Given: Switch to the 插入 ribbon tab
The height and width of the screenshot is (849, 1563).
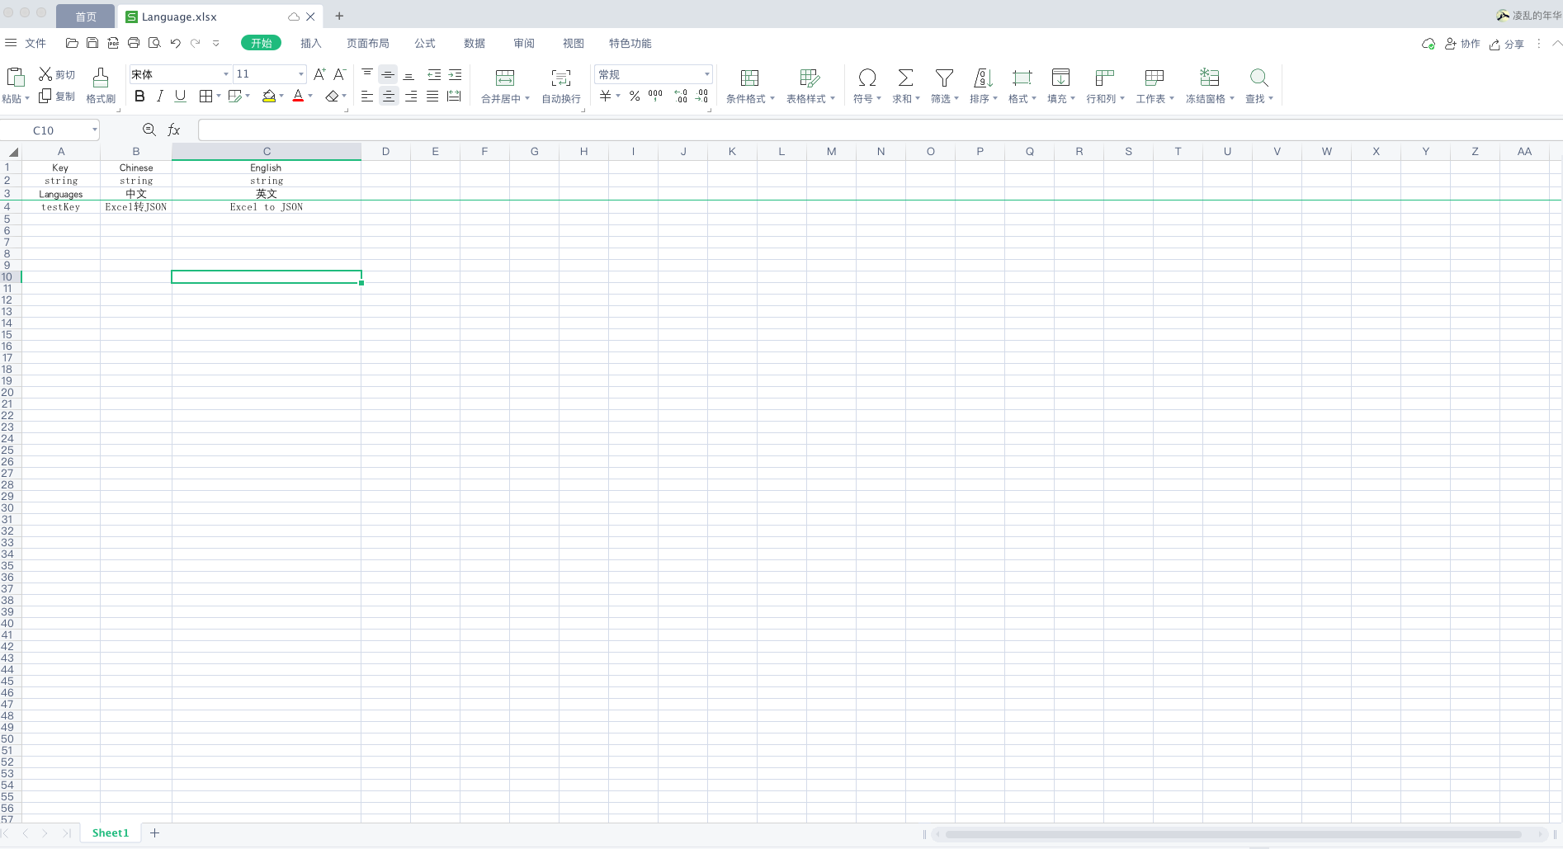Looking at the screenshot, I should [x=310, y=43].
